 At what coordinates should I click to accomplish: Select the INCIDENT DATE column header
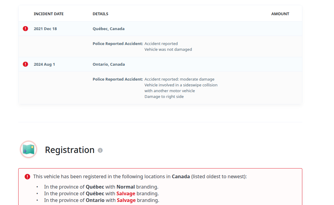coord(48,14)
